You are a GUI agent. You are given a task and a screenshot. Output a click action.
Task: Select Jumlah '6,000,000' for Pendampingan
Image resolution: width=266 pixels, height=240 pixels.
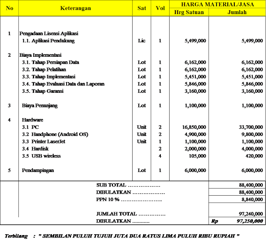pos(252,170)
